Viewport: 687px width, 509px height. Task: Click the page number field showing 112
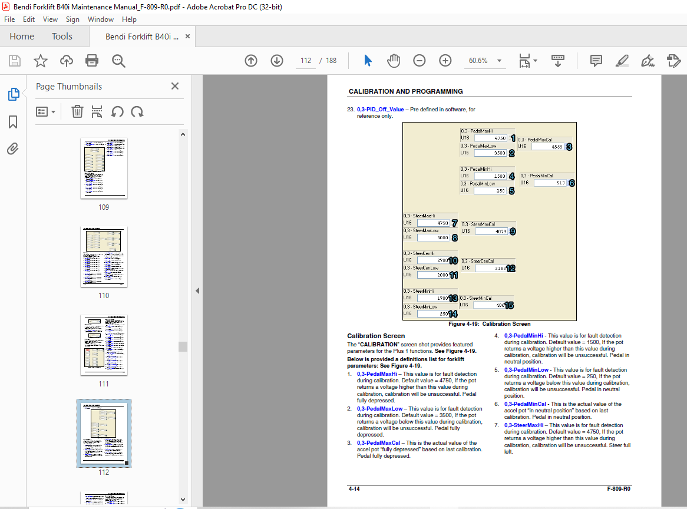[x=306, y=61]
